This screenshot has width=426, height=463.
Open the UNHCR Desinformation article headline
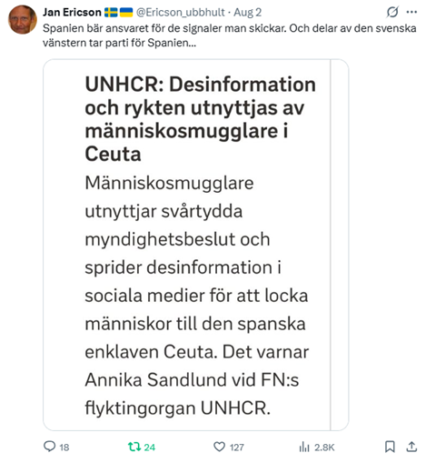(200, 119)
